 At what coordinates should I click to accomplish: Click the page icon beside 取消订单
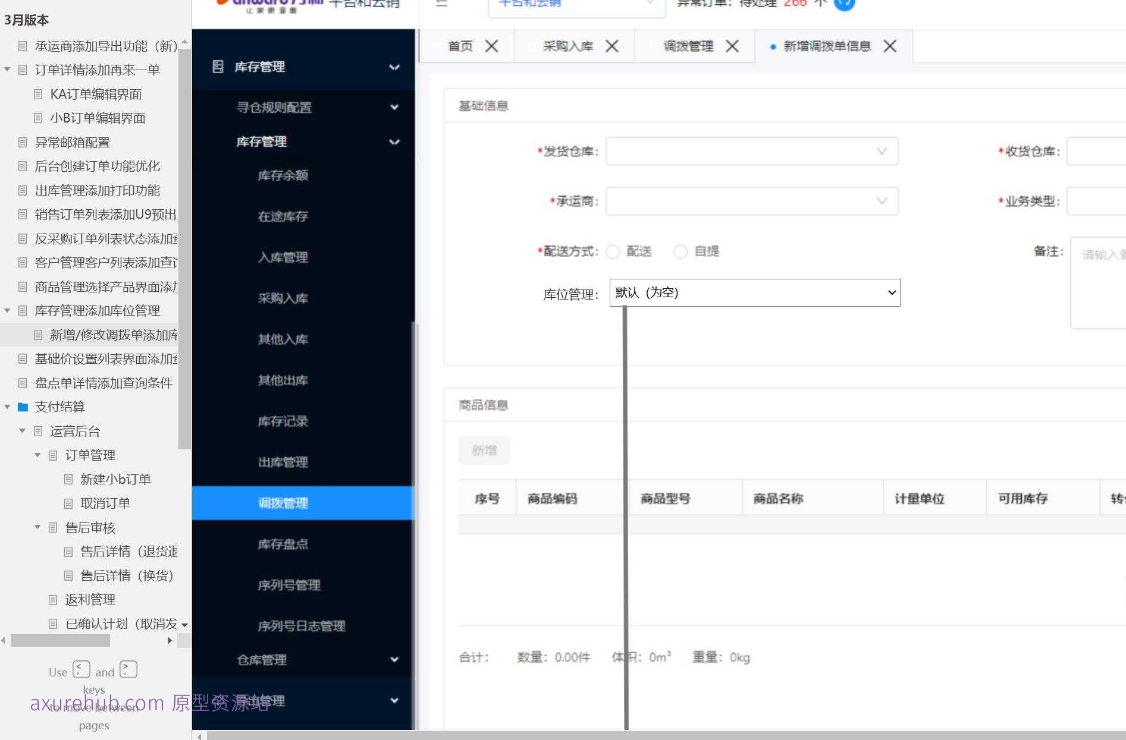coord(68,503)
